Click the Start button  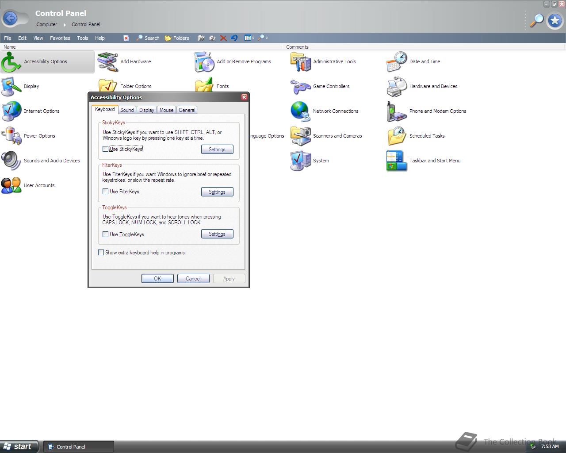click(x=19, y=446)
